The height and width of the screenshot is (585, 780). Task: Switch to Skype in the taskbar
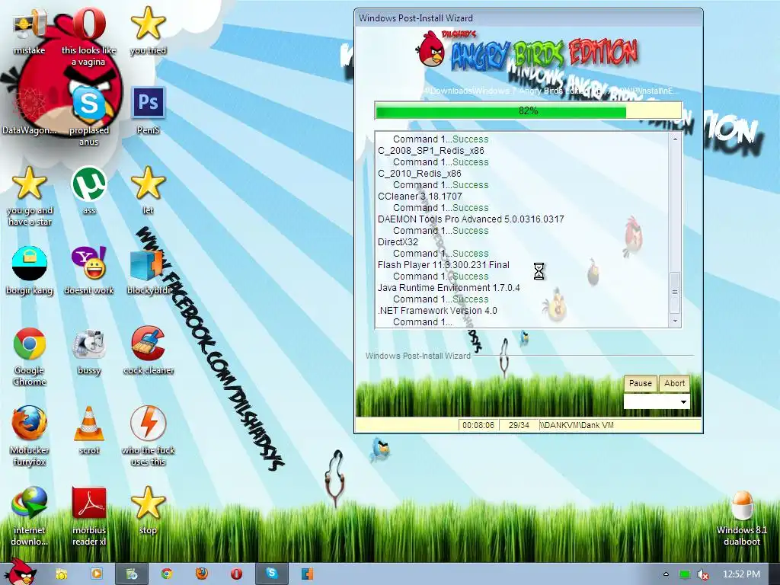click(x=272, y=574)
